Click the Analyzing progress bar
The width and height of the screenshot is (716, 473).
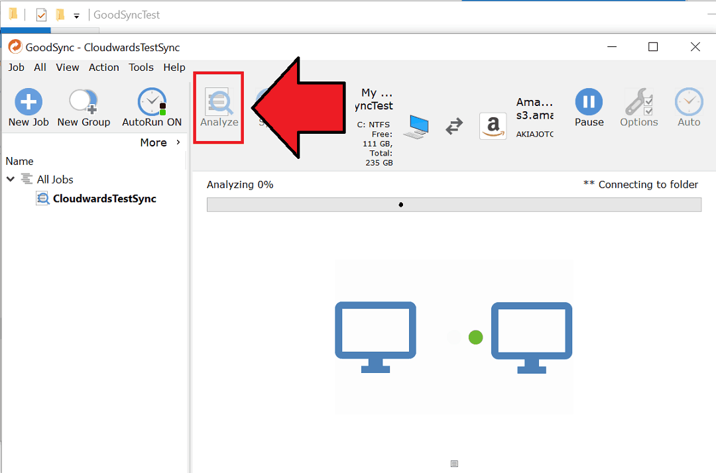[x=453, y=205]
